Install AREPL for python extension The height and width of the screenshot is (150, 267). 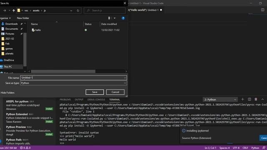point(49,109)
